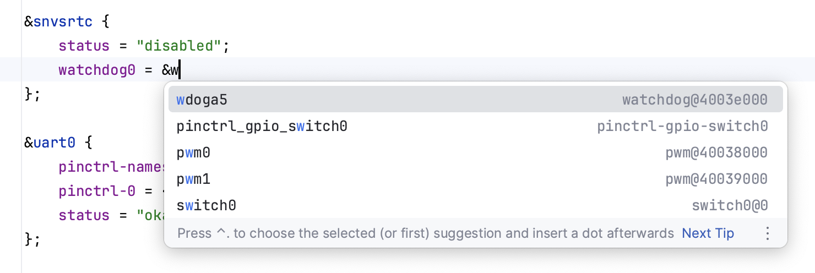
Task: Place the cursor in the "disabled" string
Action: [182, 46]
